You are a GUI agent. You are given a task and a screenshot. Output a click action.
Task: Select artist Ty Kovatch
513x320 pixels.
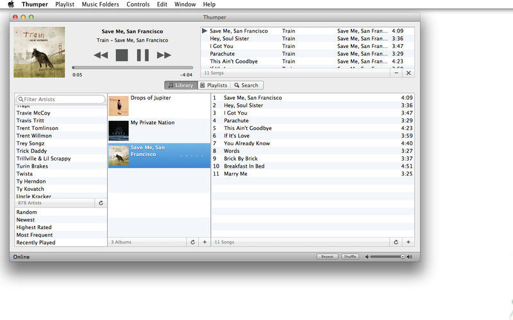pyautogui.click(x=61, y=189)
